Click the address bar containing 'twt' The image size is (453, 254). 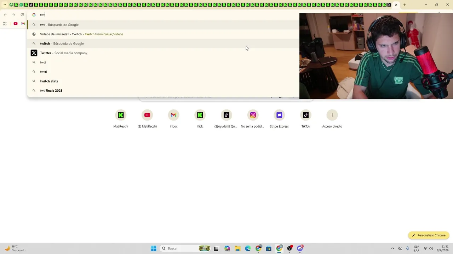coord(163,15)
